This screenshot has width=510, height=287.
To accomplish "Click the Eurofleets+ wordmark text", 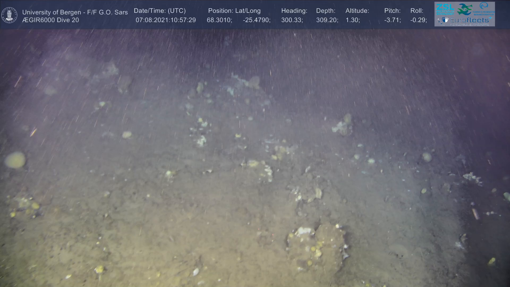I will coord(470,20).
